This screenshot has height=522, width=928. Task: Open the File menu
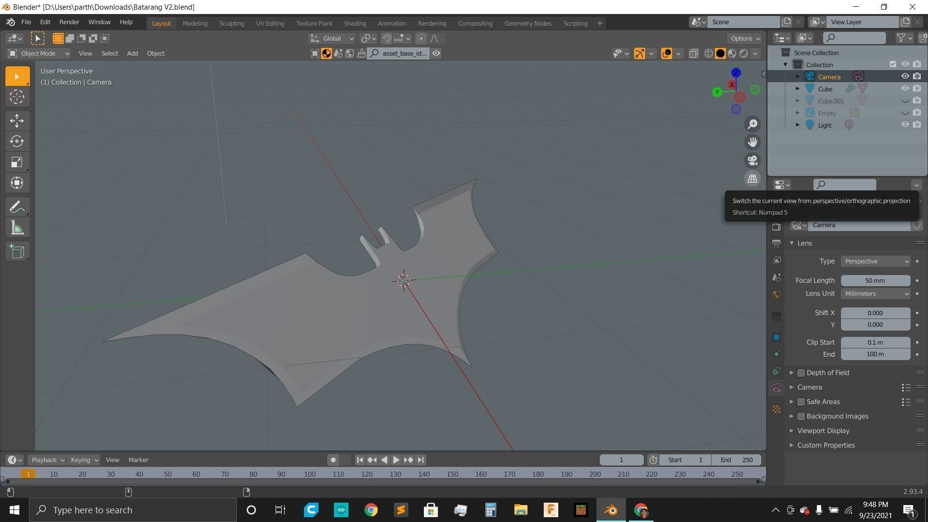(26, 22)
